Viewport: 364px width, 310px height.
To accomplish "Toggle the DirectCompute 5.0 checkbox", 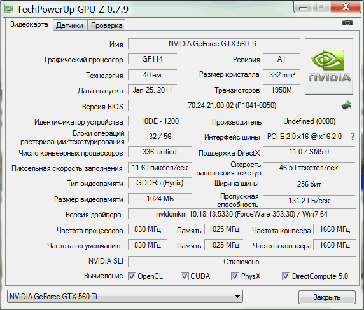I will [286, 276].
